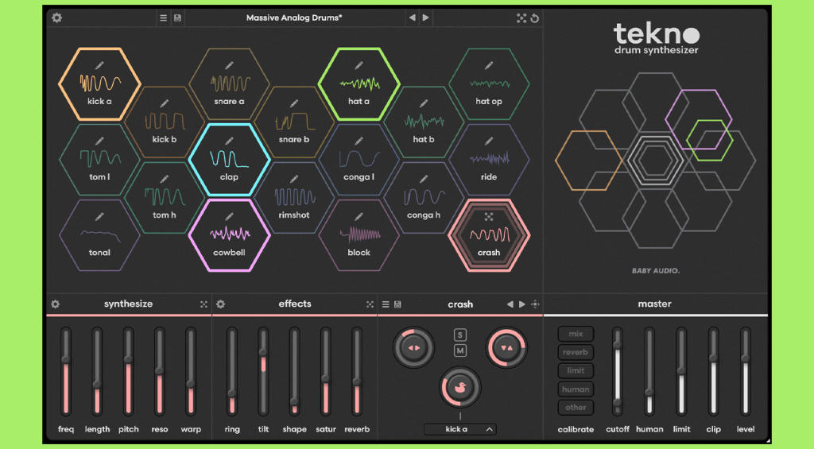Switch to the previous crash drum preset
This screenshot has width=814, height=449.
pos(510,304)
